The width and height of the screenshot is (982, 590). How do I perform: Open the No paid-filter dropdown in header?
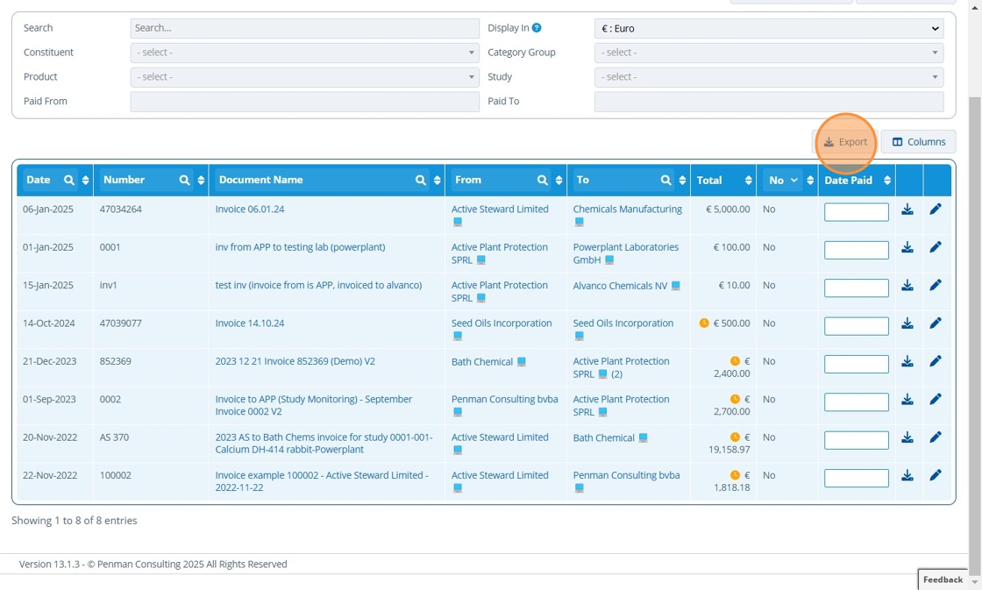click(x=782, y=181)
